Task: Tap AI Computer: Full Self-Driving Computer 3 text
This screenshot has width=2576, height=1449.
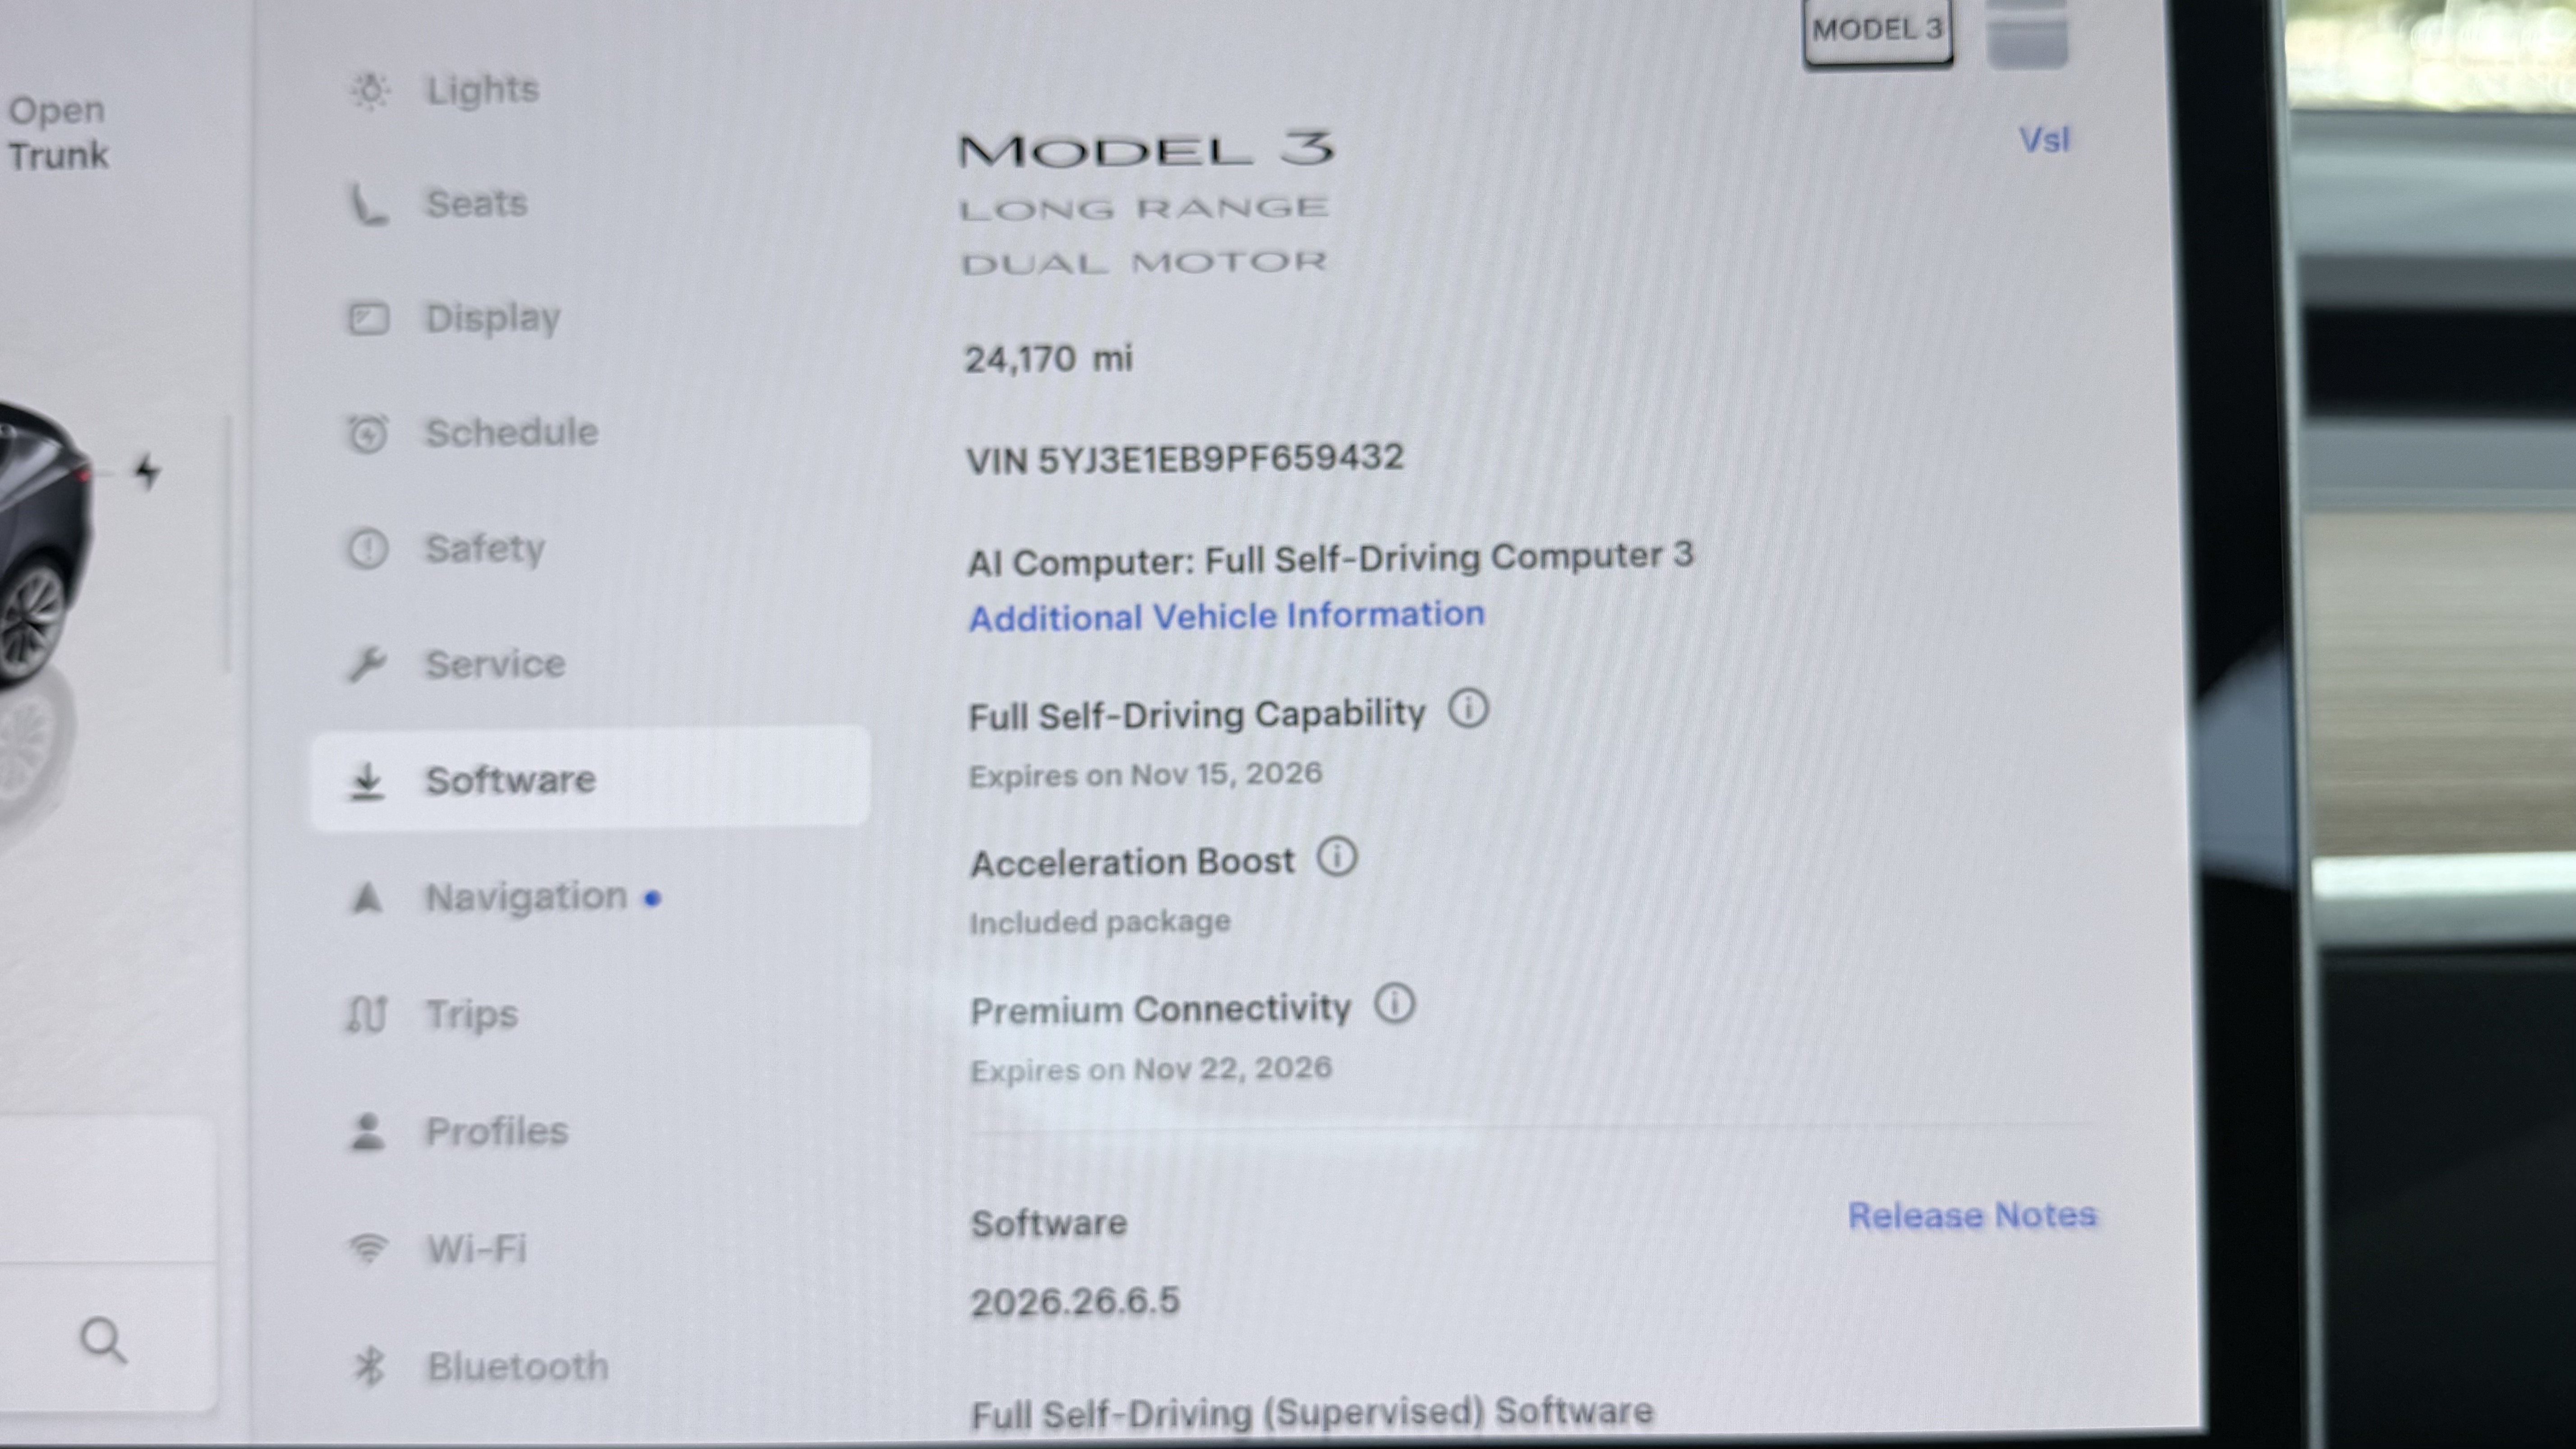Action: [1330, 559]
